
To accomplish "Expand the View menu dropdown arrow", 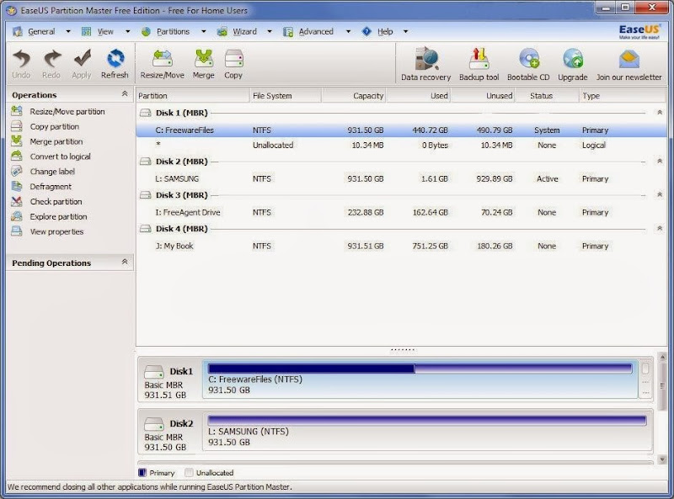I will pos(128,31).
